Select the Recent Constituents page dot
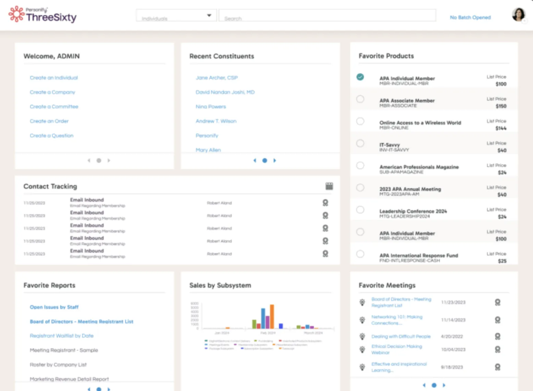Viewport: 533px width, 391px height. (264, 160)
